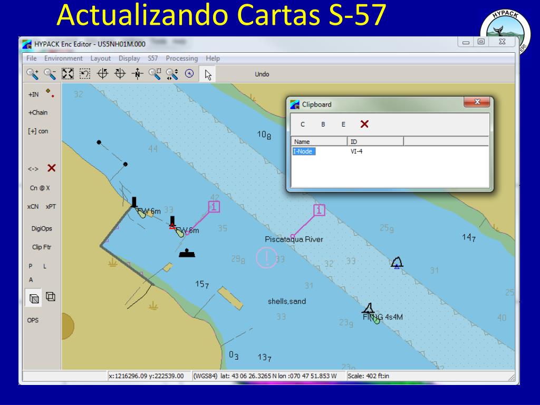Click E in the Clipboard toolbar

point(343,124)
